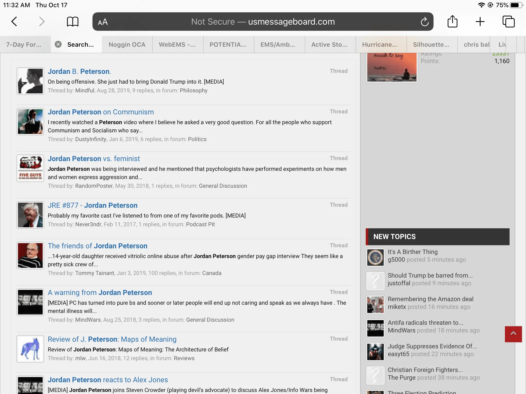Tap g5000's presidential seal avatar

point(375,258)
